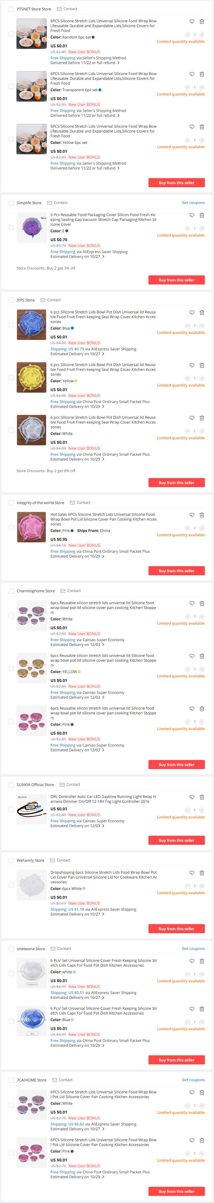The image size is (214, 1203).
Task: Select all items from PTSNET Store Store
Action: [x=11, y=9]
